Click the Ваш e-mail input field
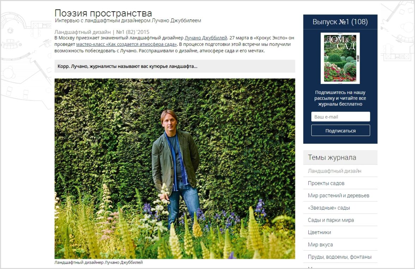 tap(340, 117)
